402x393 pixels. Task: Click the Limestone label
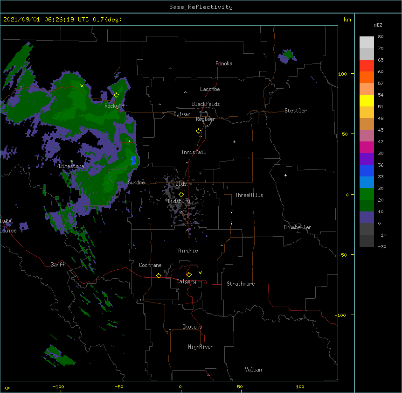tap(71, 166)
